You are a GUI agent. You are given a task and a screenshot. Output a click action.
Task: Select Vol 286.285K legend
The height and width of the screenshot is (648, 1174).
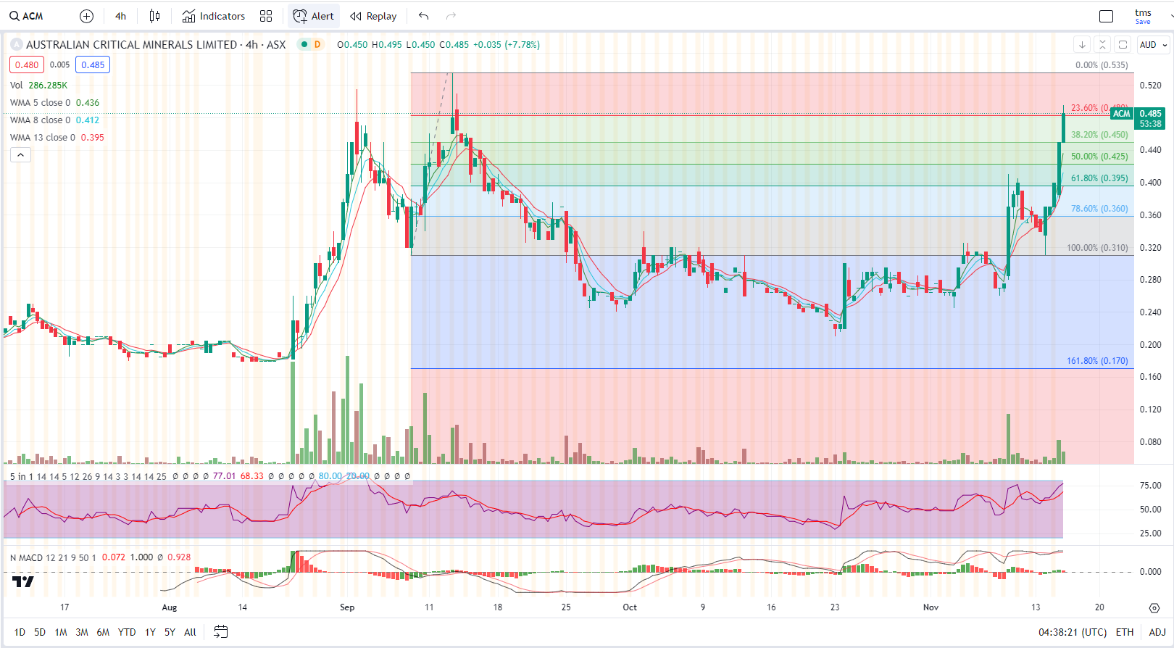coord(38,86)
